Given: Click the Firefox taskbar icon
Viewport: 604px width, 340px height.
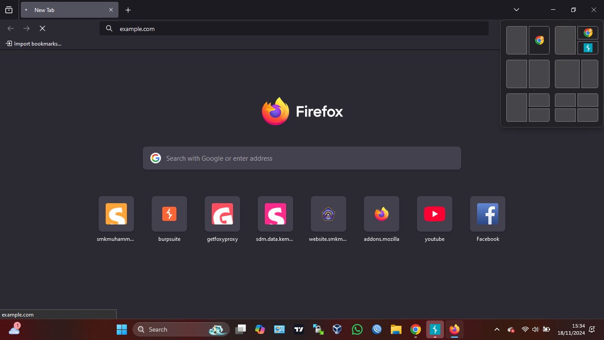Looking at the screenshot, I should (455, 329).
